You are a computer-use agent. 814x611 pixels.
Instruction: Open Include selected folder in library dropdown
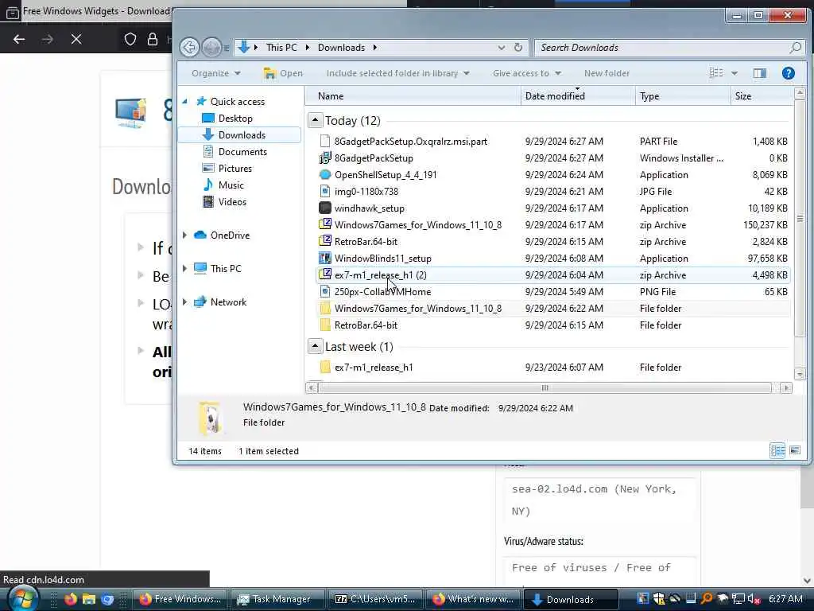[x=397, y=73]
